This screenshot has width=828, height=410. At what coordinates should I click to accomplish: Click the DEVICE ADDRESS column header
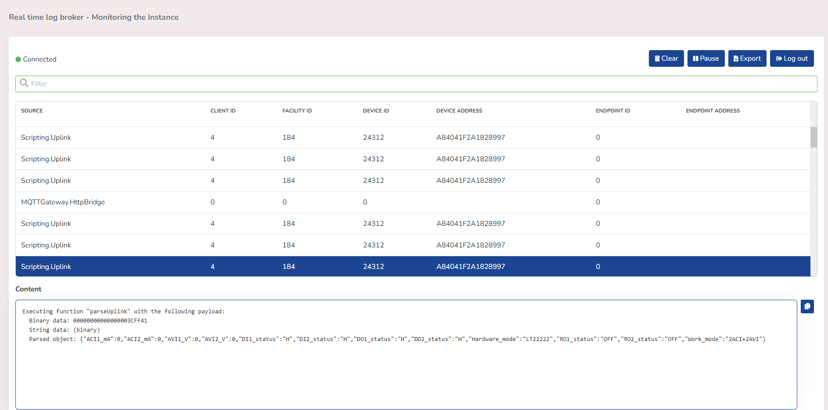(x=459, y=111)
